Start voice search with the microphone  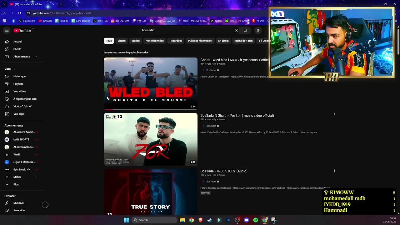[x=258, y=30]
